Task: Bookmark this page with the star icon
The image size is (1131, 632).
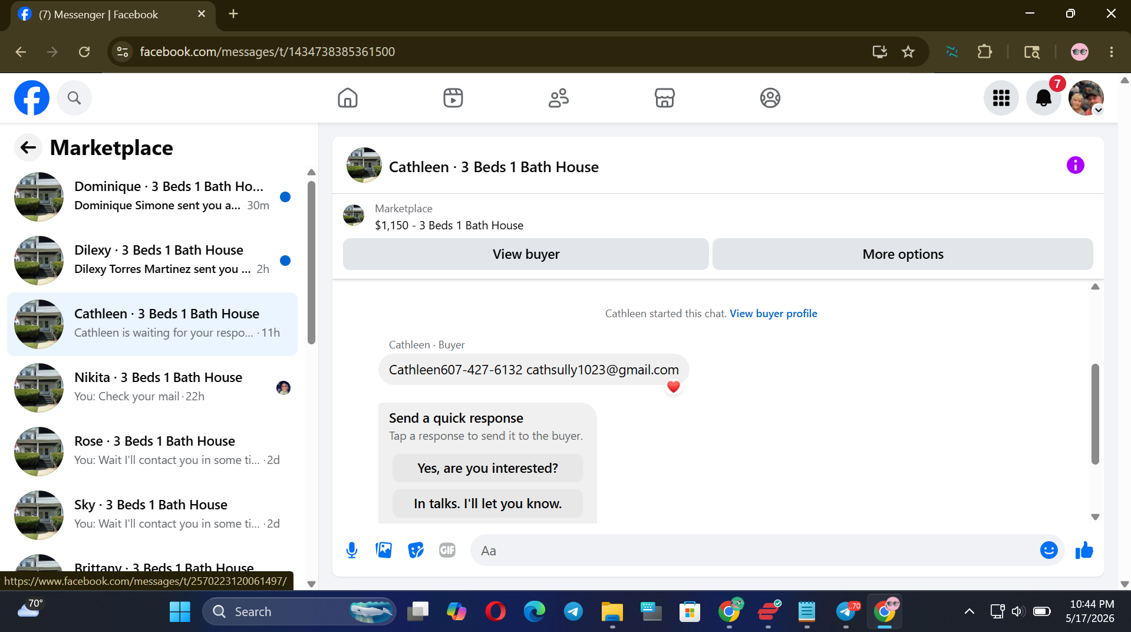Action: click(x=908, y=52)
